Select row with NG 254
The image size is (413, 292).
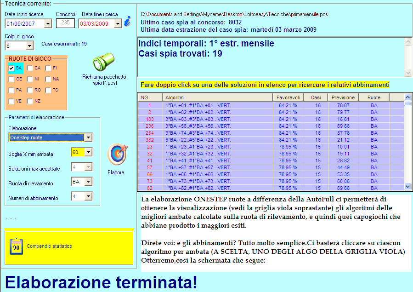[271, 133]
